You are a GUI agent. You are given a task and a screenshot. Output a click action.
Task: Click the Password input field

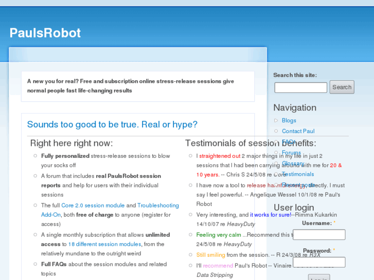pyautogui.click(x=319, y=262)
